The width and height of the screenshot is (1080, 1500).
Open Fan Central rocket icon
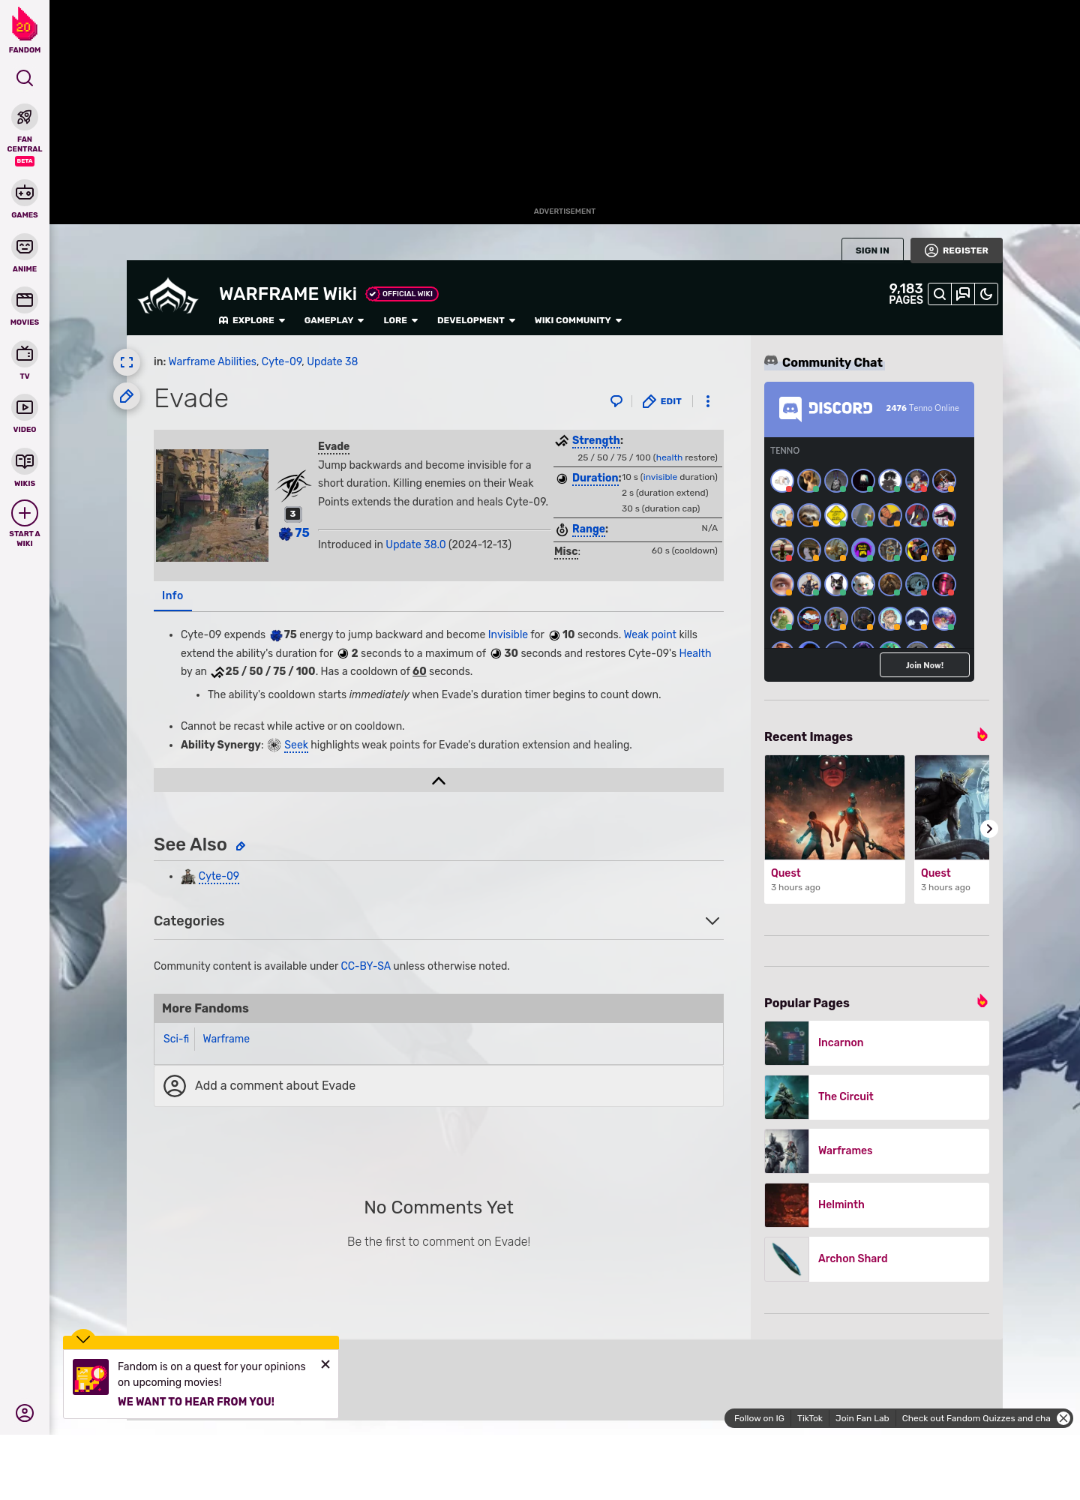[25, 118]
